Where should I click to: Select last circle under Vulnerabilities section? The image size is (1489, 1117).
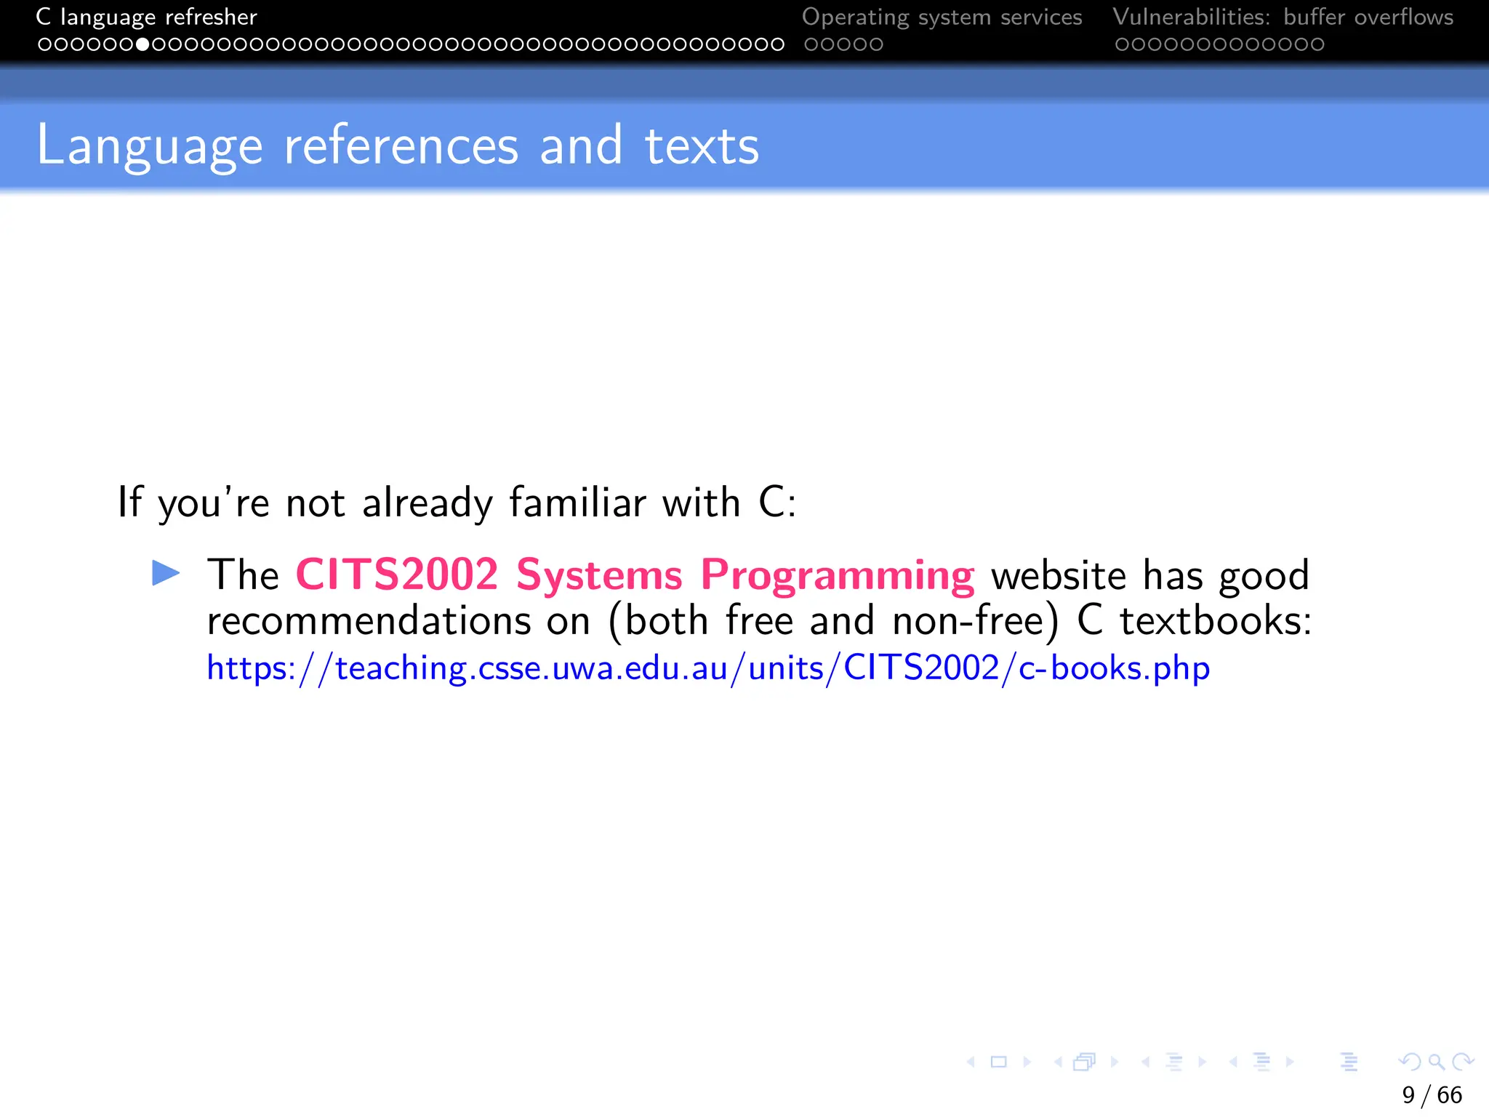point(1317,44)
